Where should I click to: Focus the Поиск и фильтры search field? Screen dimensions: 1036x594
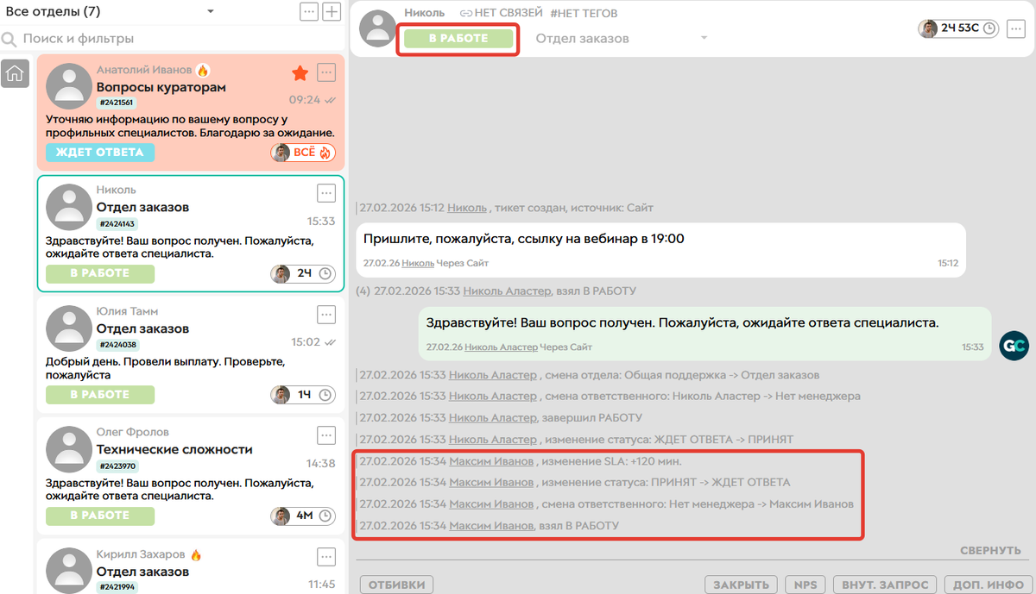coord(171,38)
